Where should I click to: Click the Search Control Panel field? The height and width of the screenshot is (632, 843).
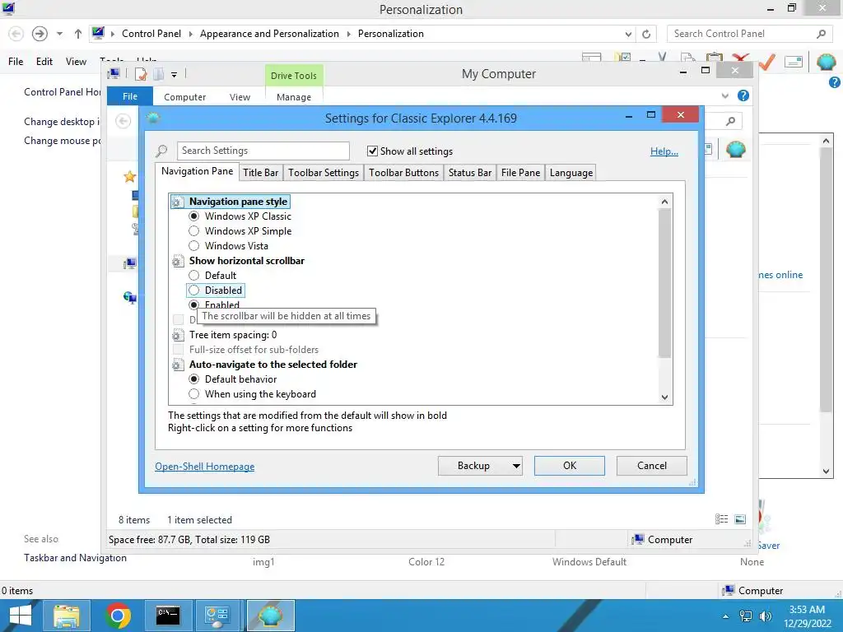[749, 34]
